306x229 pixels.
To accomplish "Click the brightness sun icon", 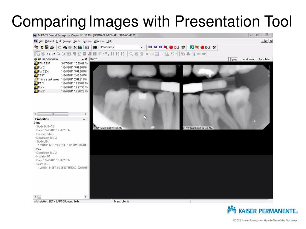I will click(64, 54).
